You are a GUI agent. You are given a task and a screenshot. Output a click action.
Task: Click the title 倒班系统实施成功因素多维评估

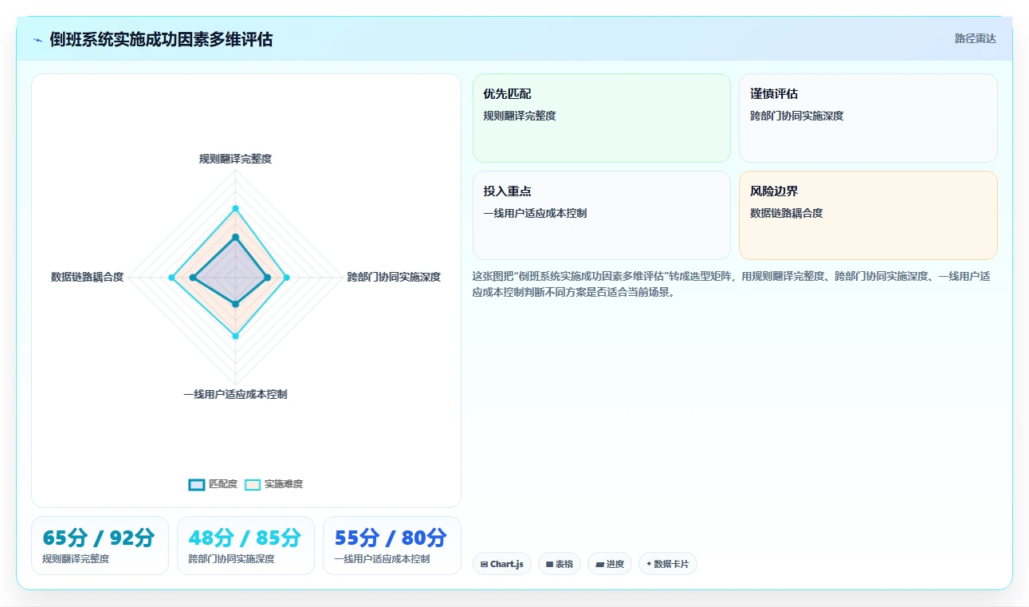(x=161, y=39)
